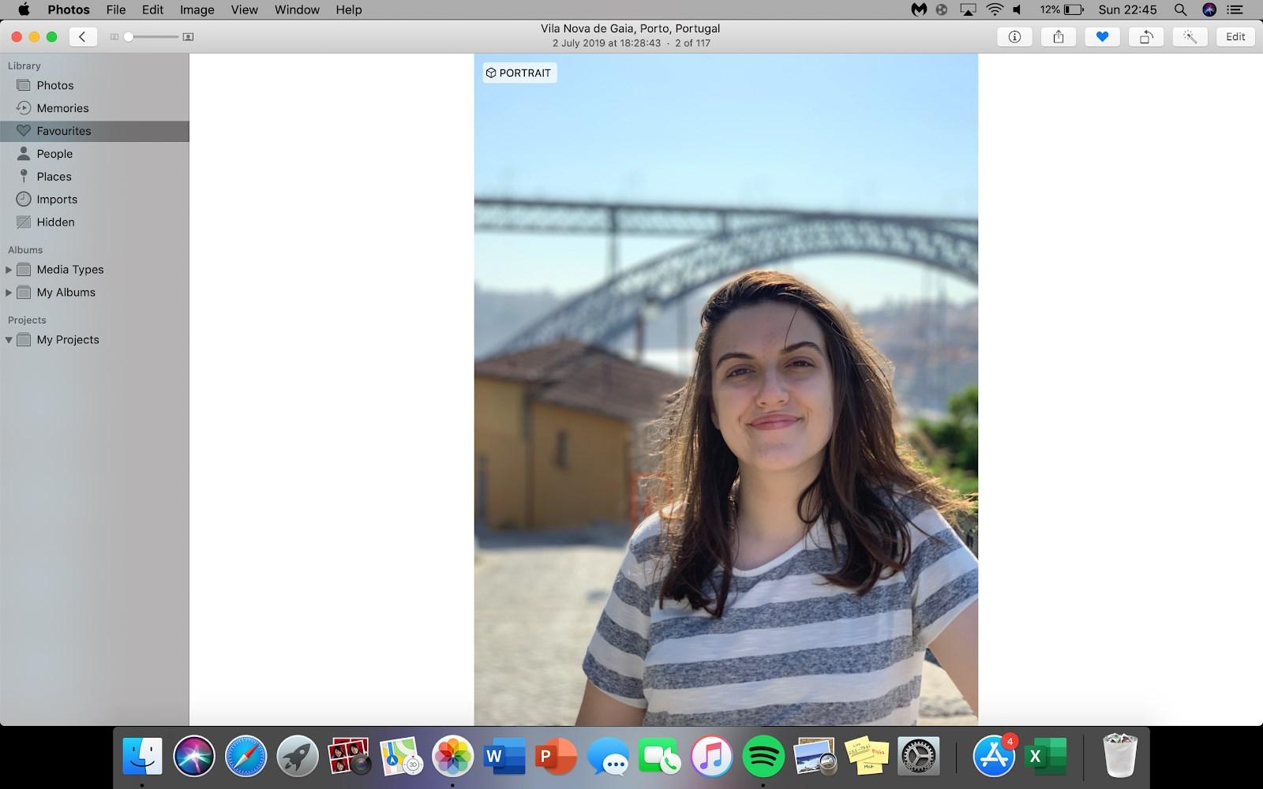Viewport: 1263px width, 789px height.
Task: Open Preview from the Dock
Action: coord(815,757)
